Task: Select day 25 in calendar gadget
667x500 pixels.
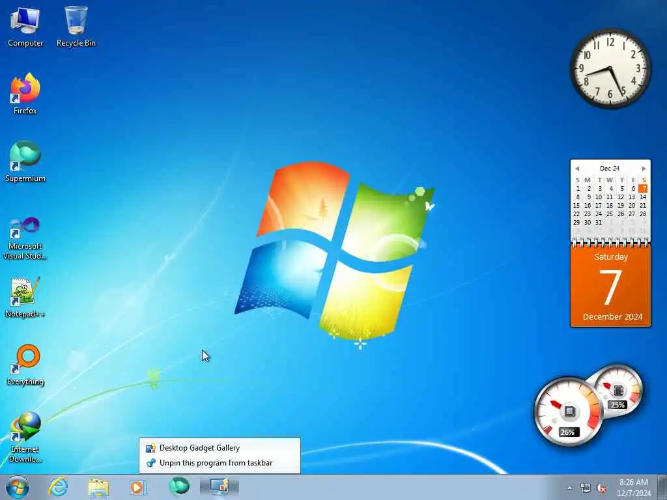Action: 610,214
